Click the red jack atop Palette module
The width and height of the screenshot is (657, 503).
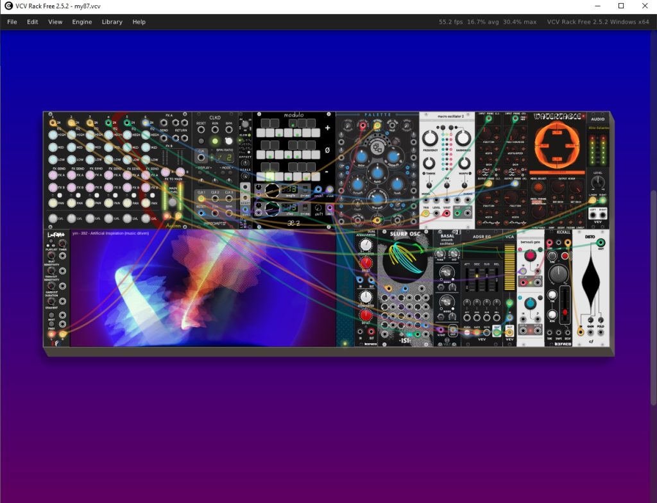[363, 125]
